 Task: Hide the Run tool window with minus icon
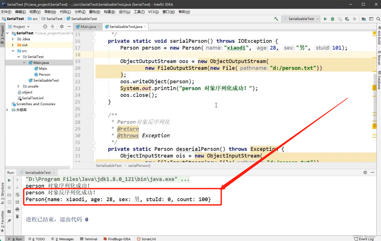tap(372, 172)
